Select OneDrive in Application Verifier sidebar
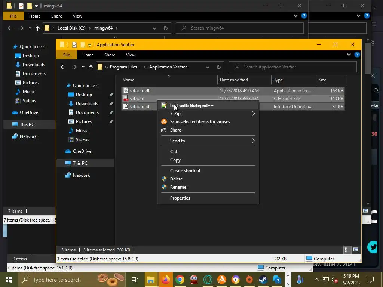 click(x=82, y=151)
